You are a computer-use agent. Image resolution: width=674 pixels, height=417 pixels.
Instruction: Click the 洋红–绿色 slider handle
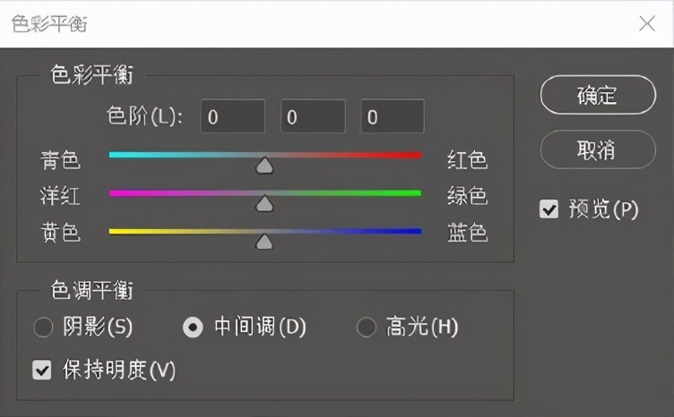pos(264,203)
